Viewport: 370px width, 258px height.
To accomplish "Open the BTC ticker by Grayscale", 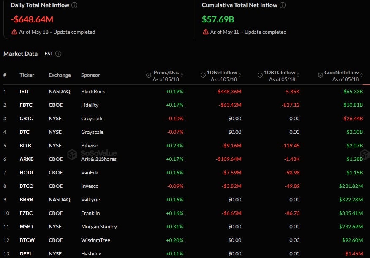I will 24,132.
